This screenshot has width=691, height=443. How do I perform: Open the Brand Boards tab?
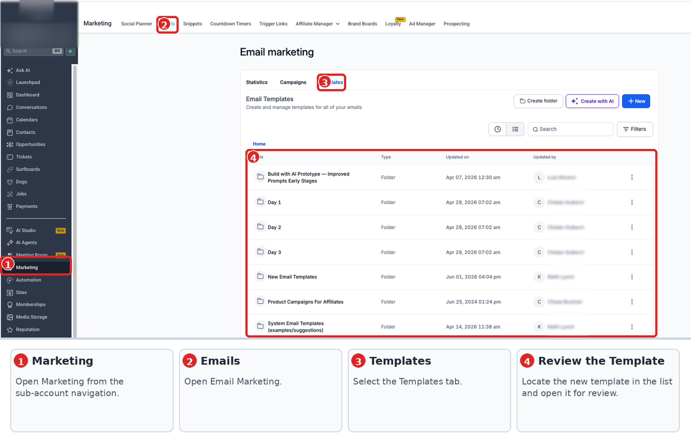coord(362,24)
